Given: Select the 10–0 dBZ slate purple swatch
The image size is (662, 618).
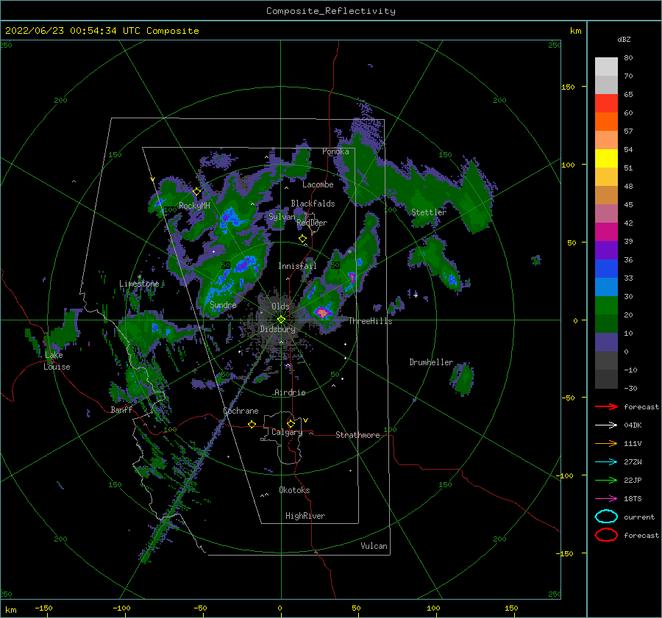Looking at the screenshot, I should click(606, 342).
